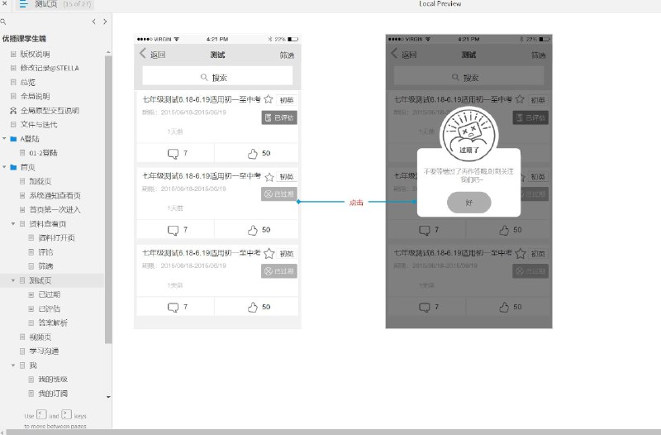Click the 搜索 field in the left mockup
The width and height of the screenshot is (661, 435).
[217, 77]
